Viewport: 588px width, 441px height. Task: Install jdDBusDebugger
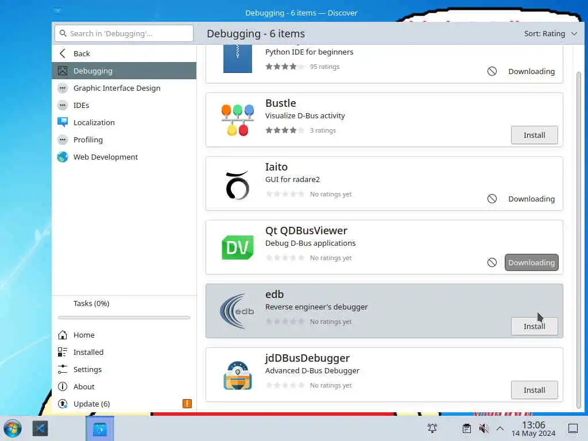(x=534, y=390)
